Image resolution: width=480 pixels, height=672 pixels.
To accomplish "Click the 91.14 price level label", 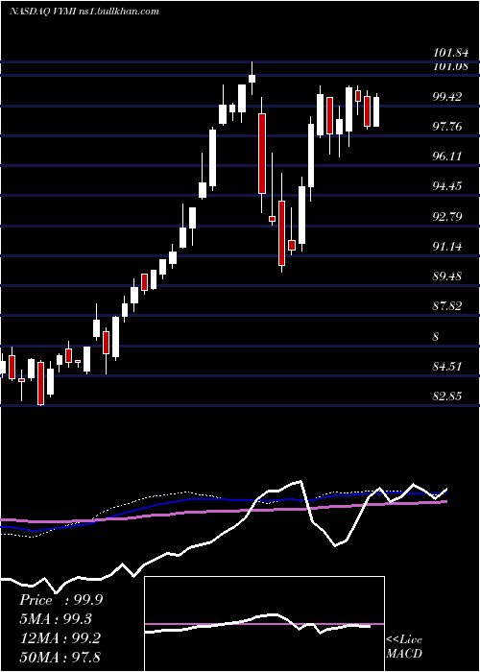I will (447, 247).
